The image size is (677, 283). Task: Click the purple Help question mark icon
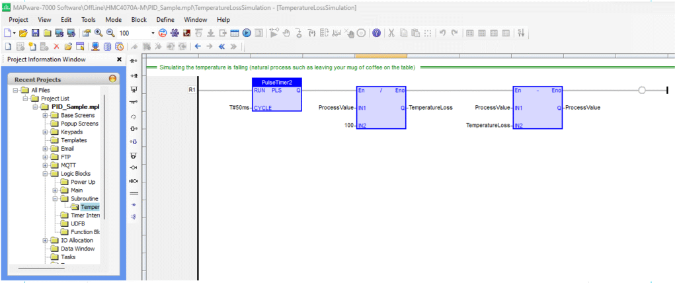pos(376,33)
